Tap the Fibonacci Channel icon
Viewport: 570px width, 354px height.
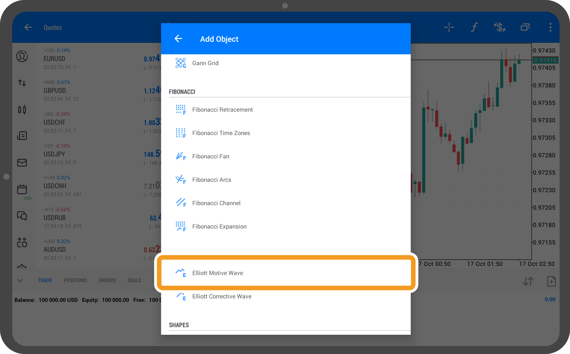(181, 203)
